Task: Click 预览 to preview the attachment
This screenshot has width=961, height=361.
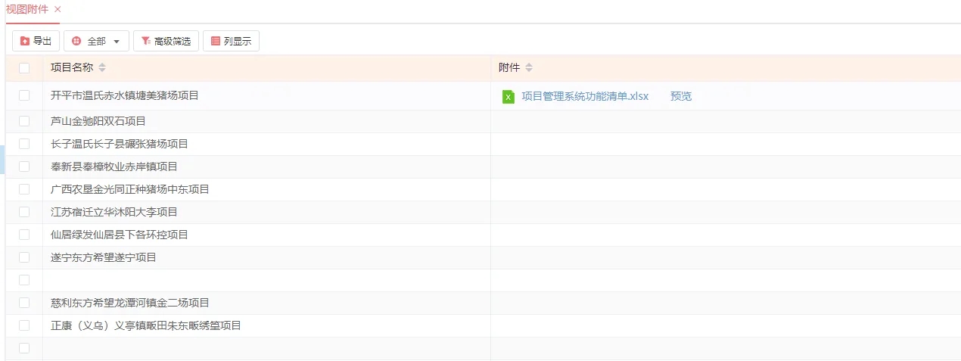Action: 681,96
